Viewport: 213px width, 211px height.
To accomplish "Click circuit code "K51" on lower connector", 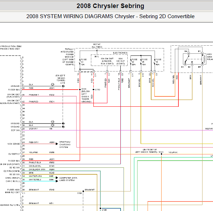I will click(x=51, y=203).
